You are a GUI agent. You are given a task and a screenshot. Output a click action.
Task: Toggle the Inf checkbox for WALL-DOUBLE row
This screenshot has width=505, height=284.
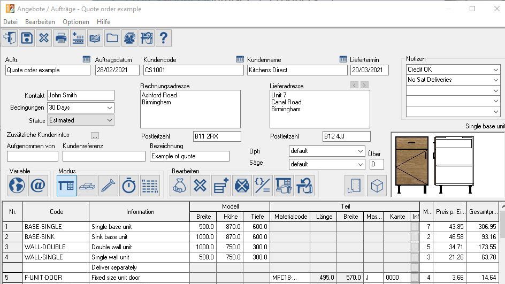[x=415, y=247]
